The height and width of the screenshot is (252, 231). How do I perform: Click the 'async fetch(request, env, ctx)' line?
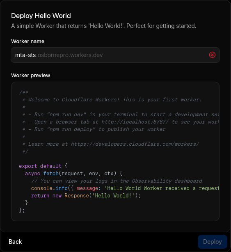point(73,174)
